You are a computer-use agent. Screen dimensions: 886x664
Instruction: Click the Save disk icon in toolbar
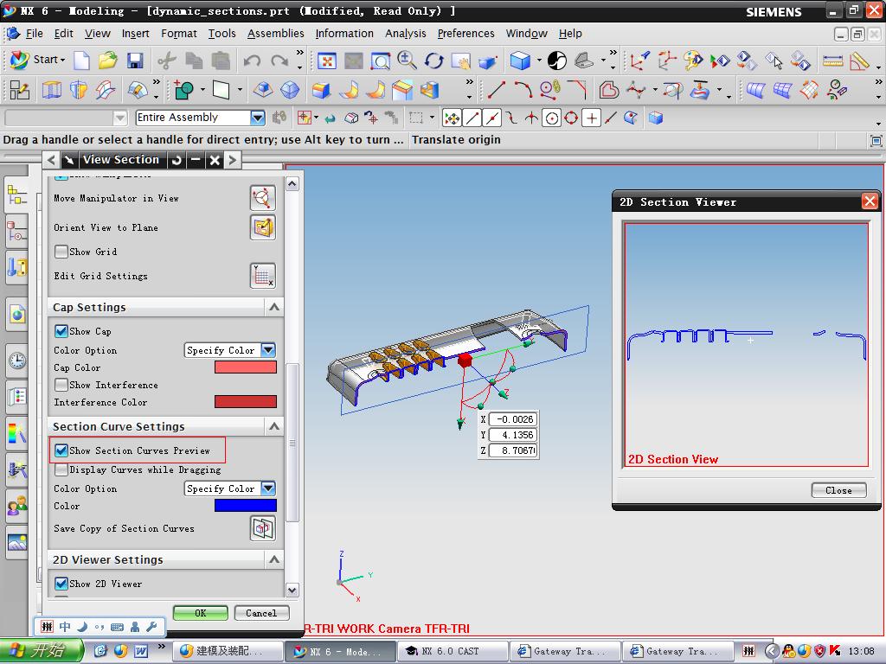[x=134, y=61]
